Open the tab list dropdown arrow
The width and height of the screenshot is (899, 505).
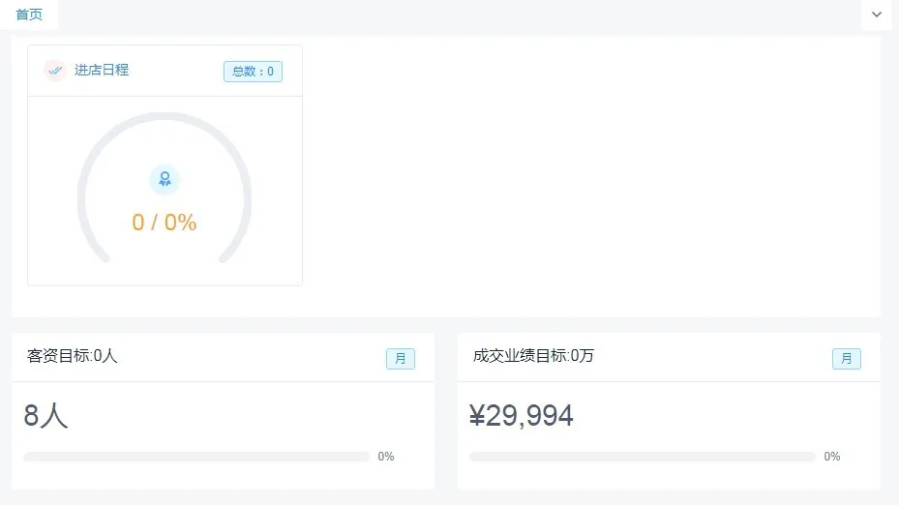pos(877,15)
